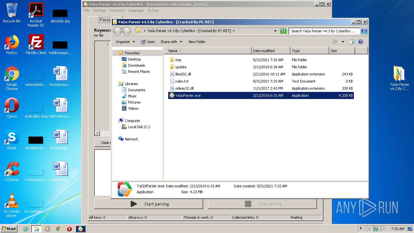
Task: Click the Explorer Back navigation arrow
Action: click(x=117, y=31)
